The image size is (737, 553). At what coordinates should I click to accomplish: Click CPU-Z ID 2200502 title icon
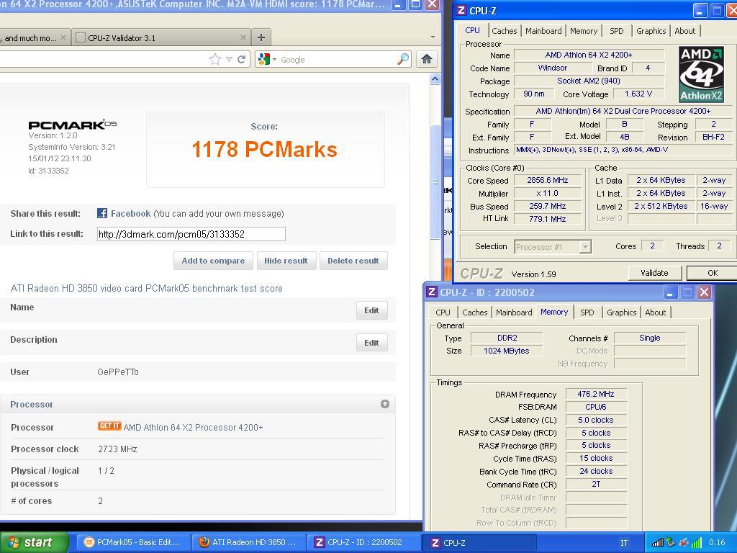coord(432,292)
